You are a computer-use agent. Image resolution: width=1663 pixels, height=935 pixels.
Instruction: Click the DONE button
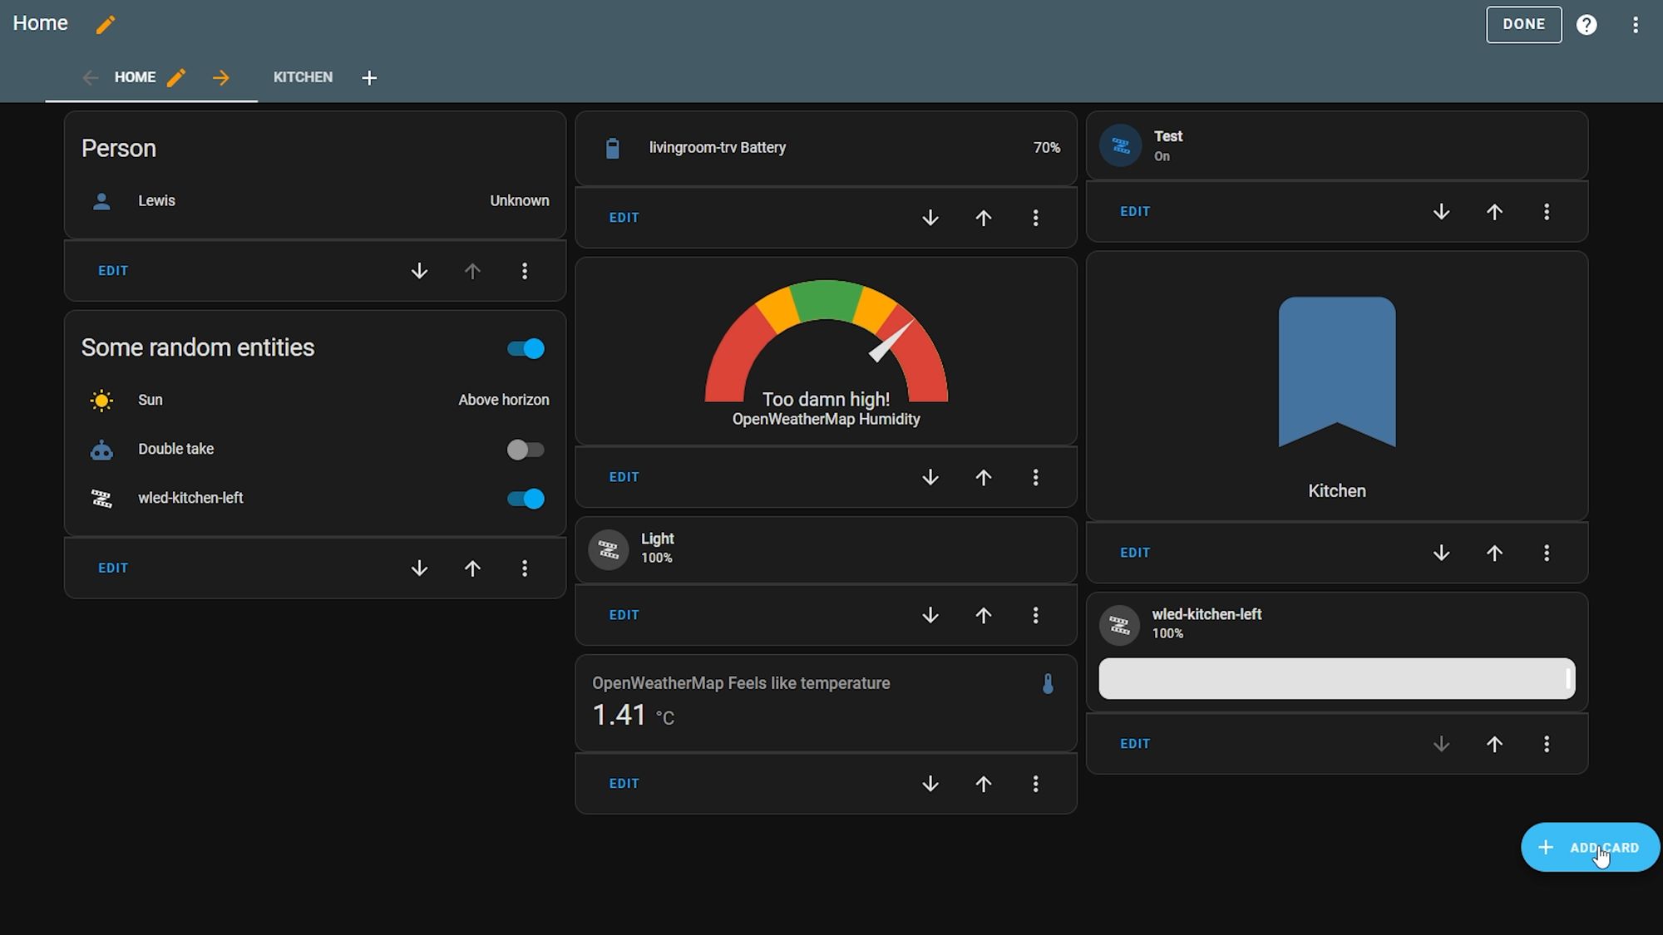1523,25
